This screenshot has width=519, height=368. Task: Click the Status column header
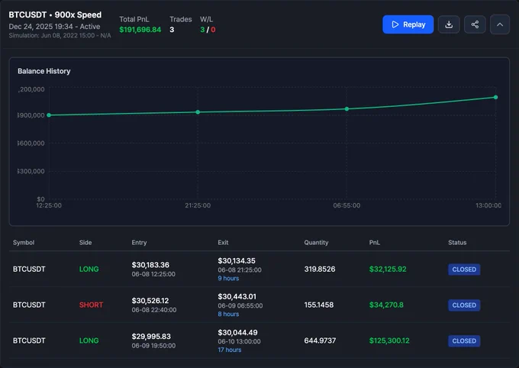tap(457, 243)
